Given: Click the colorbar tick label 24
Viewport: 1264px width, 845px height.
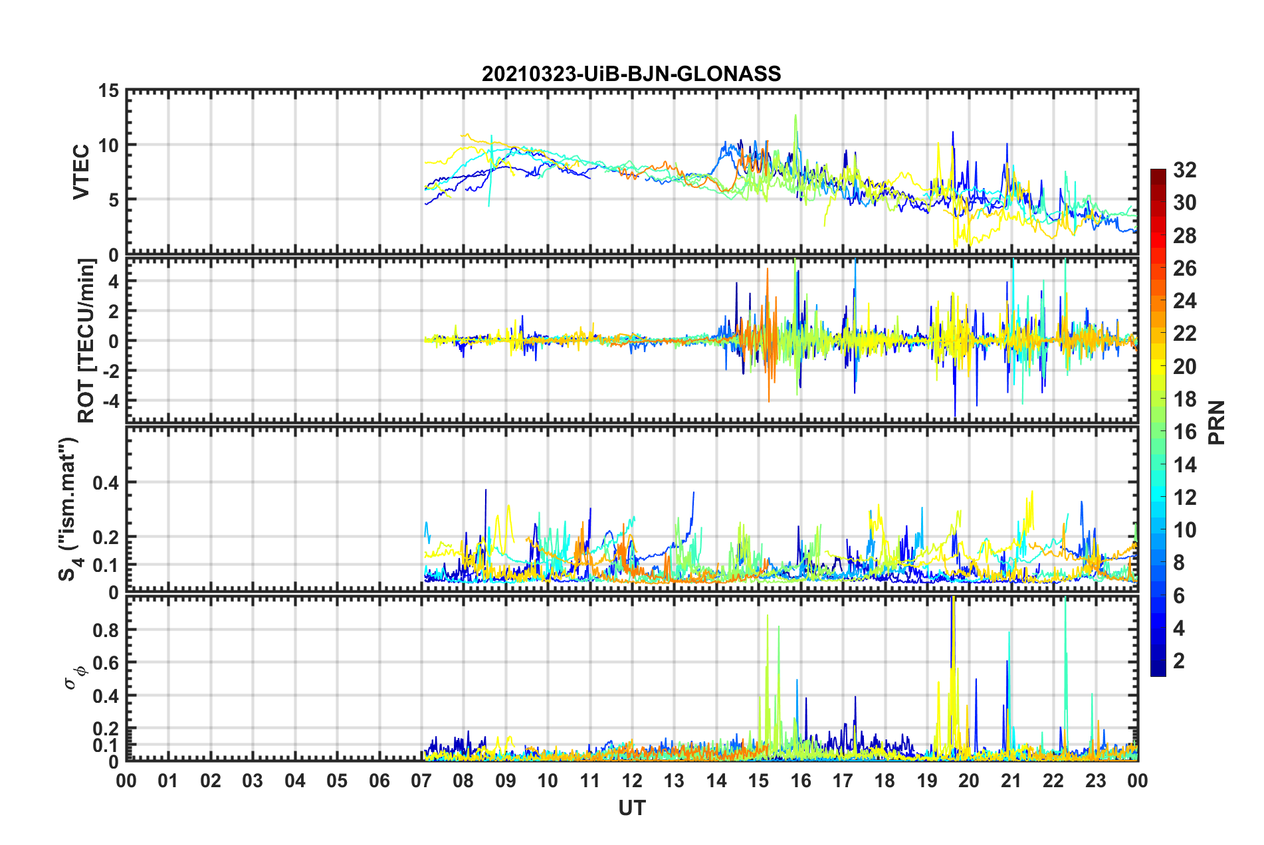Looking at the screenshot, I should click(1184, 301).
